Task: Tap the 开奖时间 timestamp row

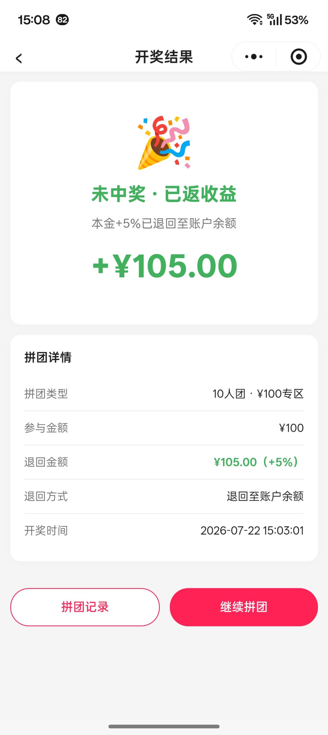Action: pos(164,530)
